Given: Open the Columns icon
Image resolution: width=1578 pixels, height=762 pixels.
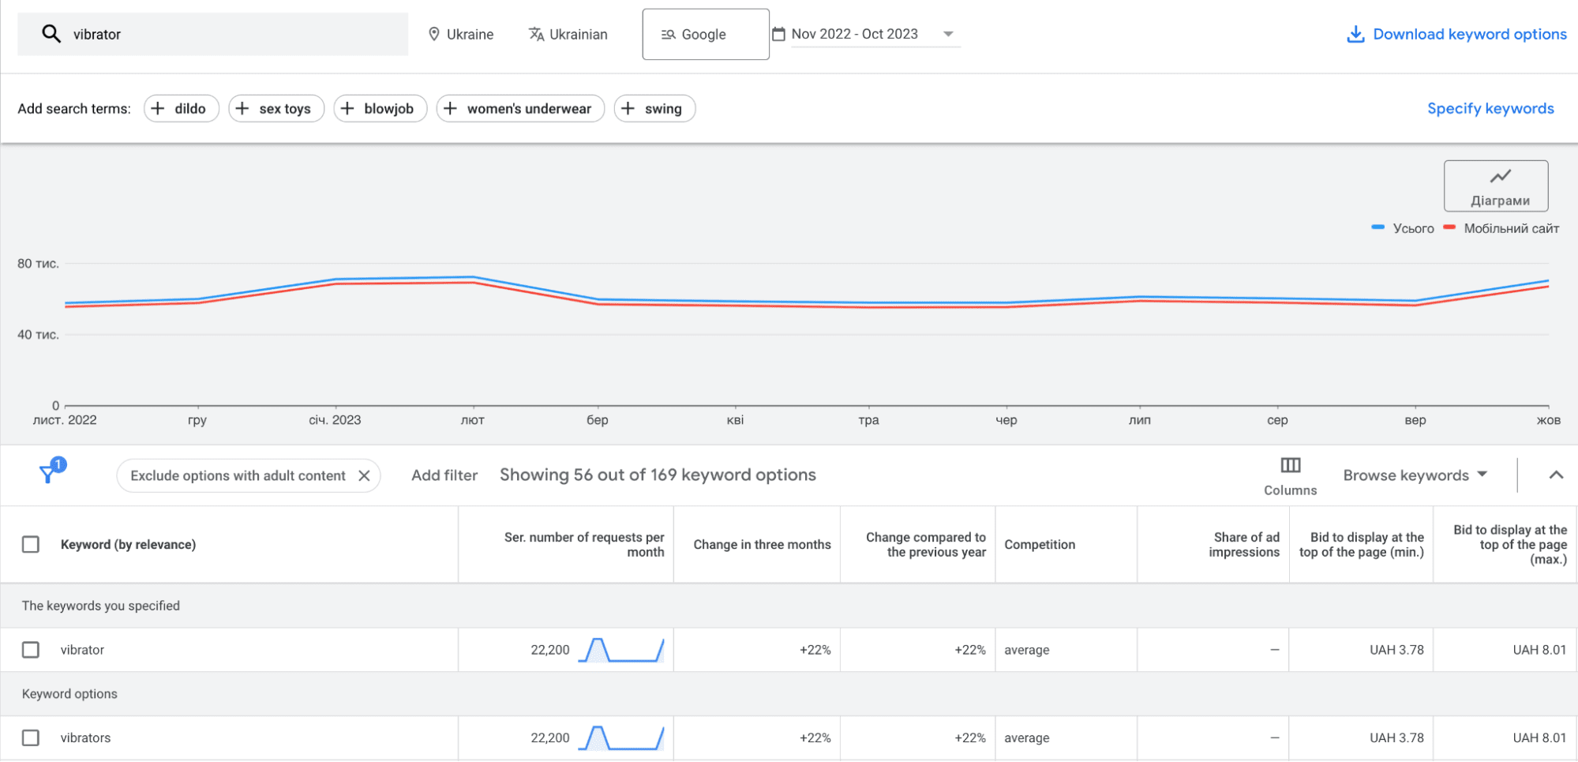Looking at the screenshot, I should 1290,466.
